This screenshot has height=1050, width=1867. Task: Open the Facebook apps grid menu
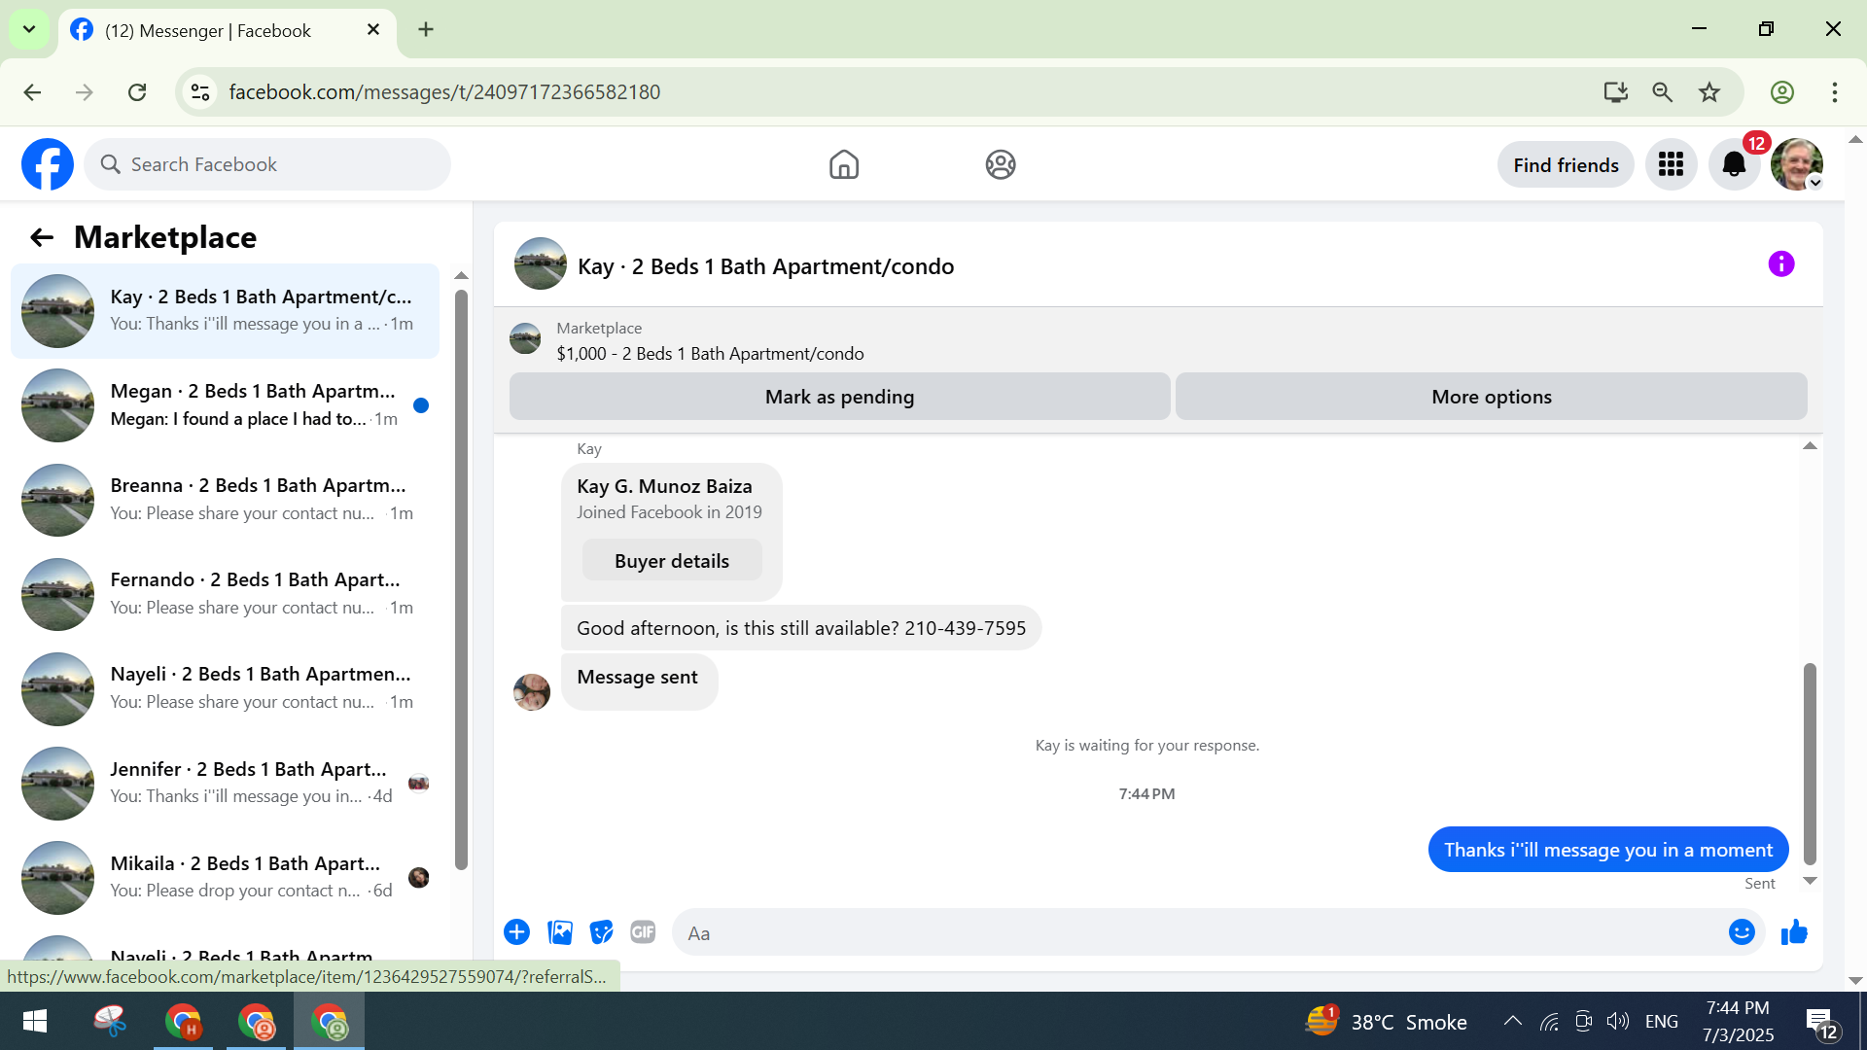pyautogui.click(x=1671, y=164)
